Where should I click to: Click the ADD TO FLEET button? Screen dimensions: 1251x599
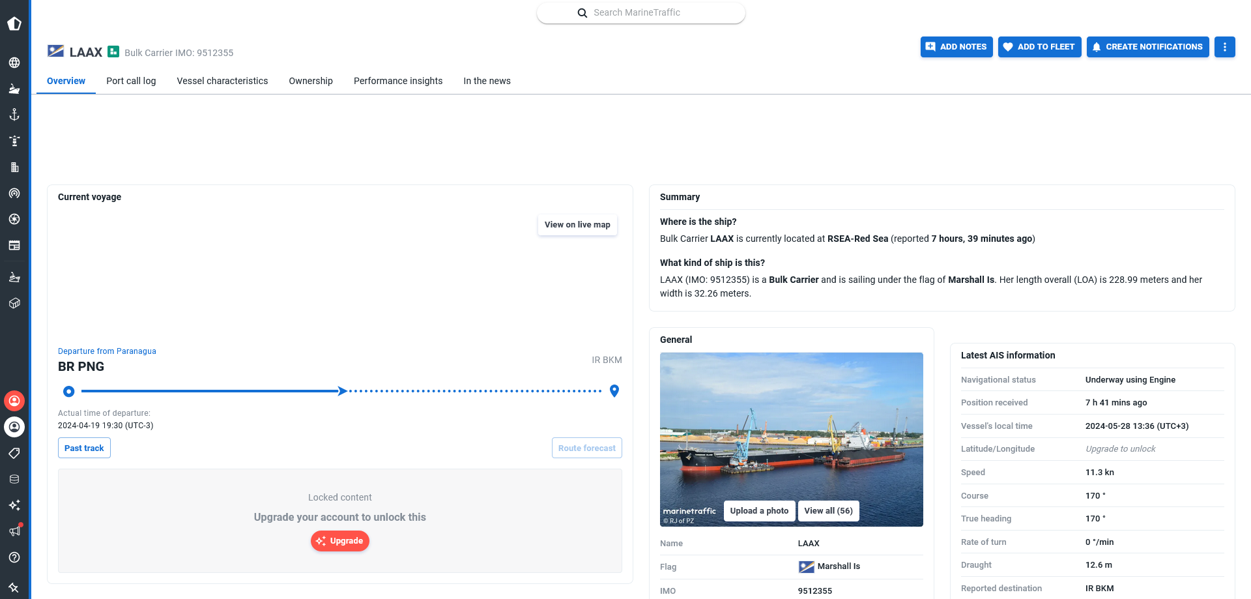pos(1039,47)
